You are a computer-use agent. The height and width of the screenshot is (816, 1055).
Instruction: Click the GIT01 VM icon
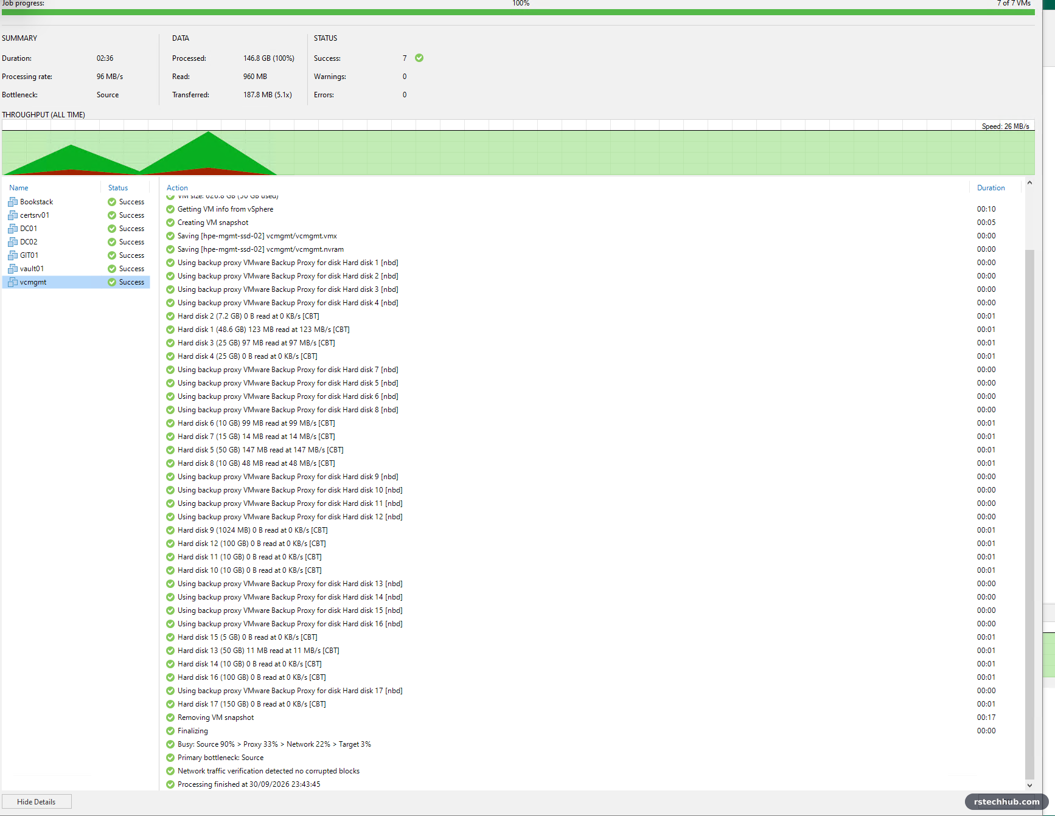[13, 255]
